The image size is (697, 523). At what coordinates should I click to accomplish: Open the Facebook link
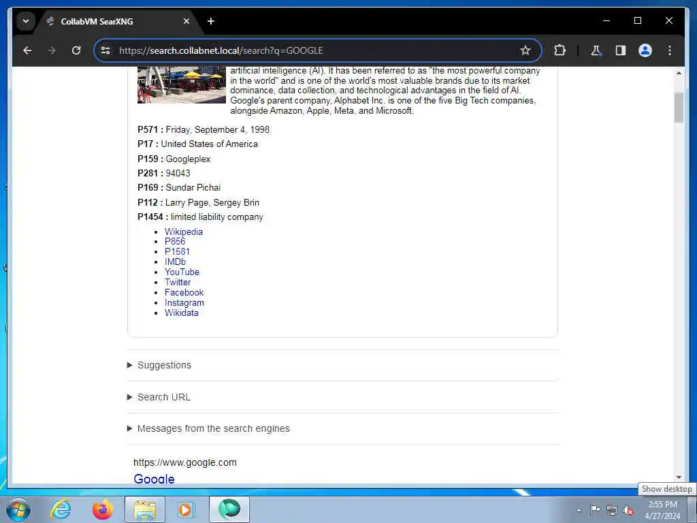click(184, 293)
